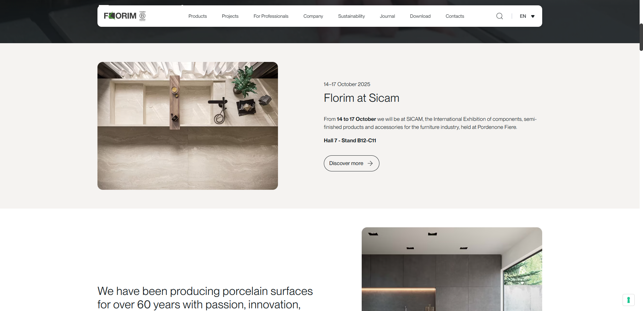Navigate to Sustainability page
643x311 pixels.
point(351,16)
